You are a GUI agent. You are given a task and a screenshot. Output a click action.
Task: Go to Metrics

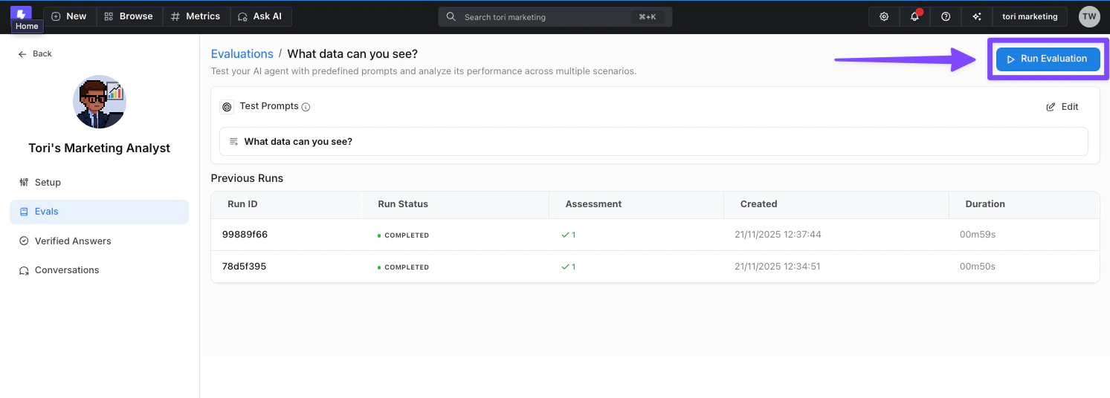coord(196,16)
